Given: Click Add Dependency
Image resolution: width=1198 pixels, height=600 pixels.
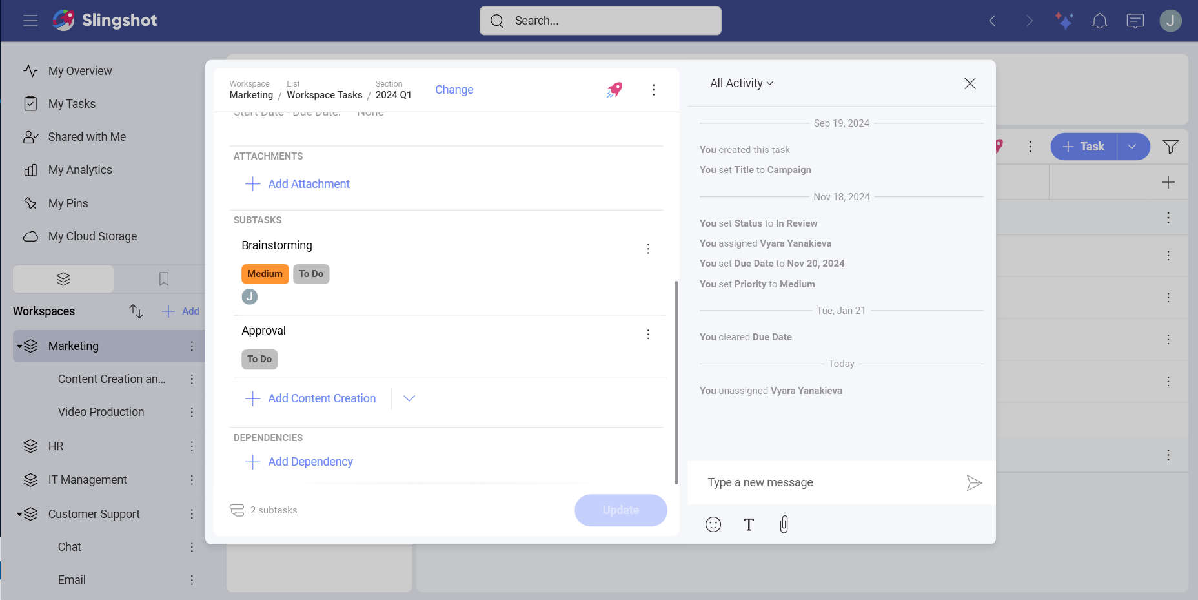Looking at the screenshot, I should 299,462.
